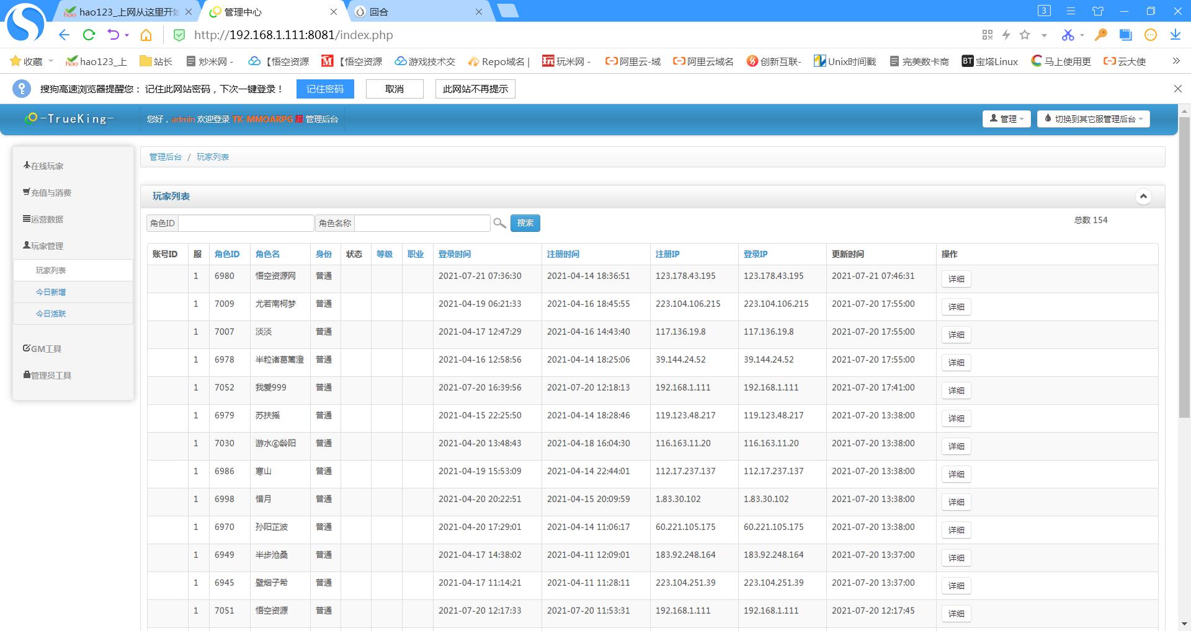Click the magnifier icon beside 角色名称 field
The image size is (1191, 631).
click(x=499, y=223)
